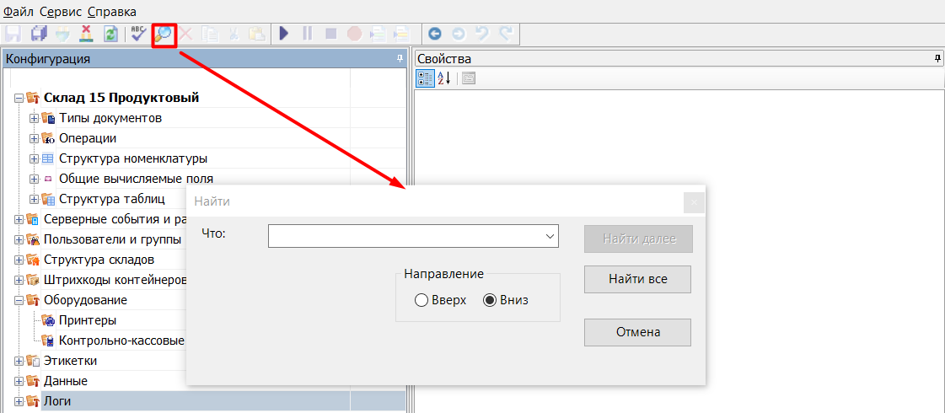Click the red X delete toolbar icon
Screen dimensions: 945x413
185,34
